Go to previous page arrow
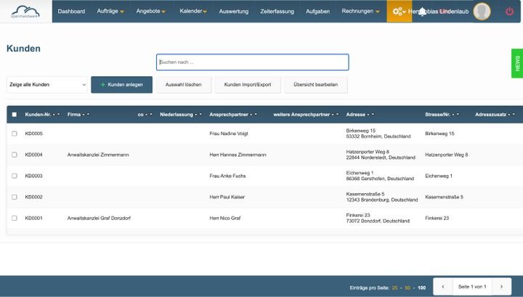This screenshot has width=523, height=297. click(x=443, y=287)
